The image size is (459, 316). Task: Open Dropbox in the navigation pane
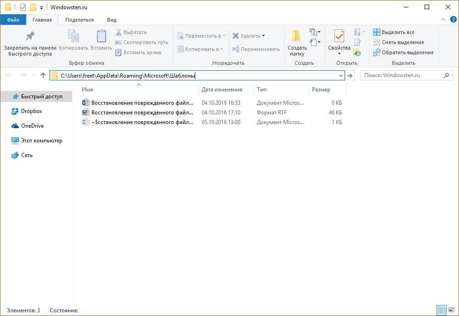pos(31,111)
